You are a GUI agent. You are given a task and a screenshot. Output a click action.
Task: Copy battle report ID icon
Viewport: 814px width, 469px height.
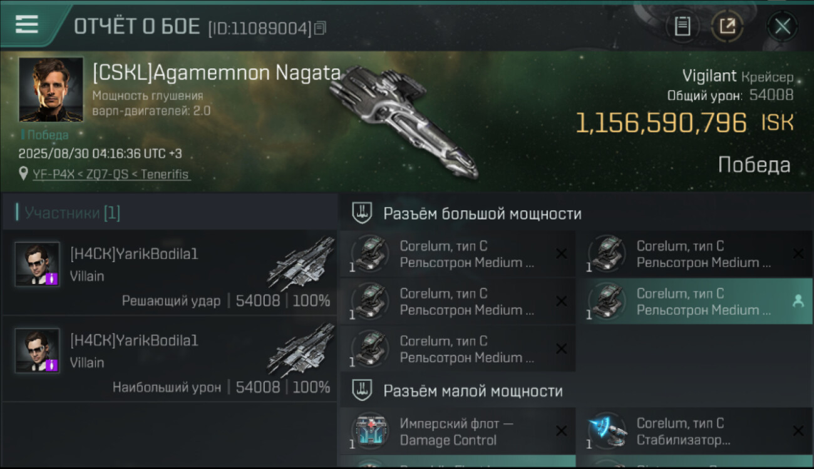320,28
